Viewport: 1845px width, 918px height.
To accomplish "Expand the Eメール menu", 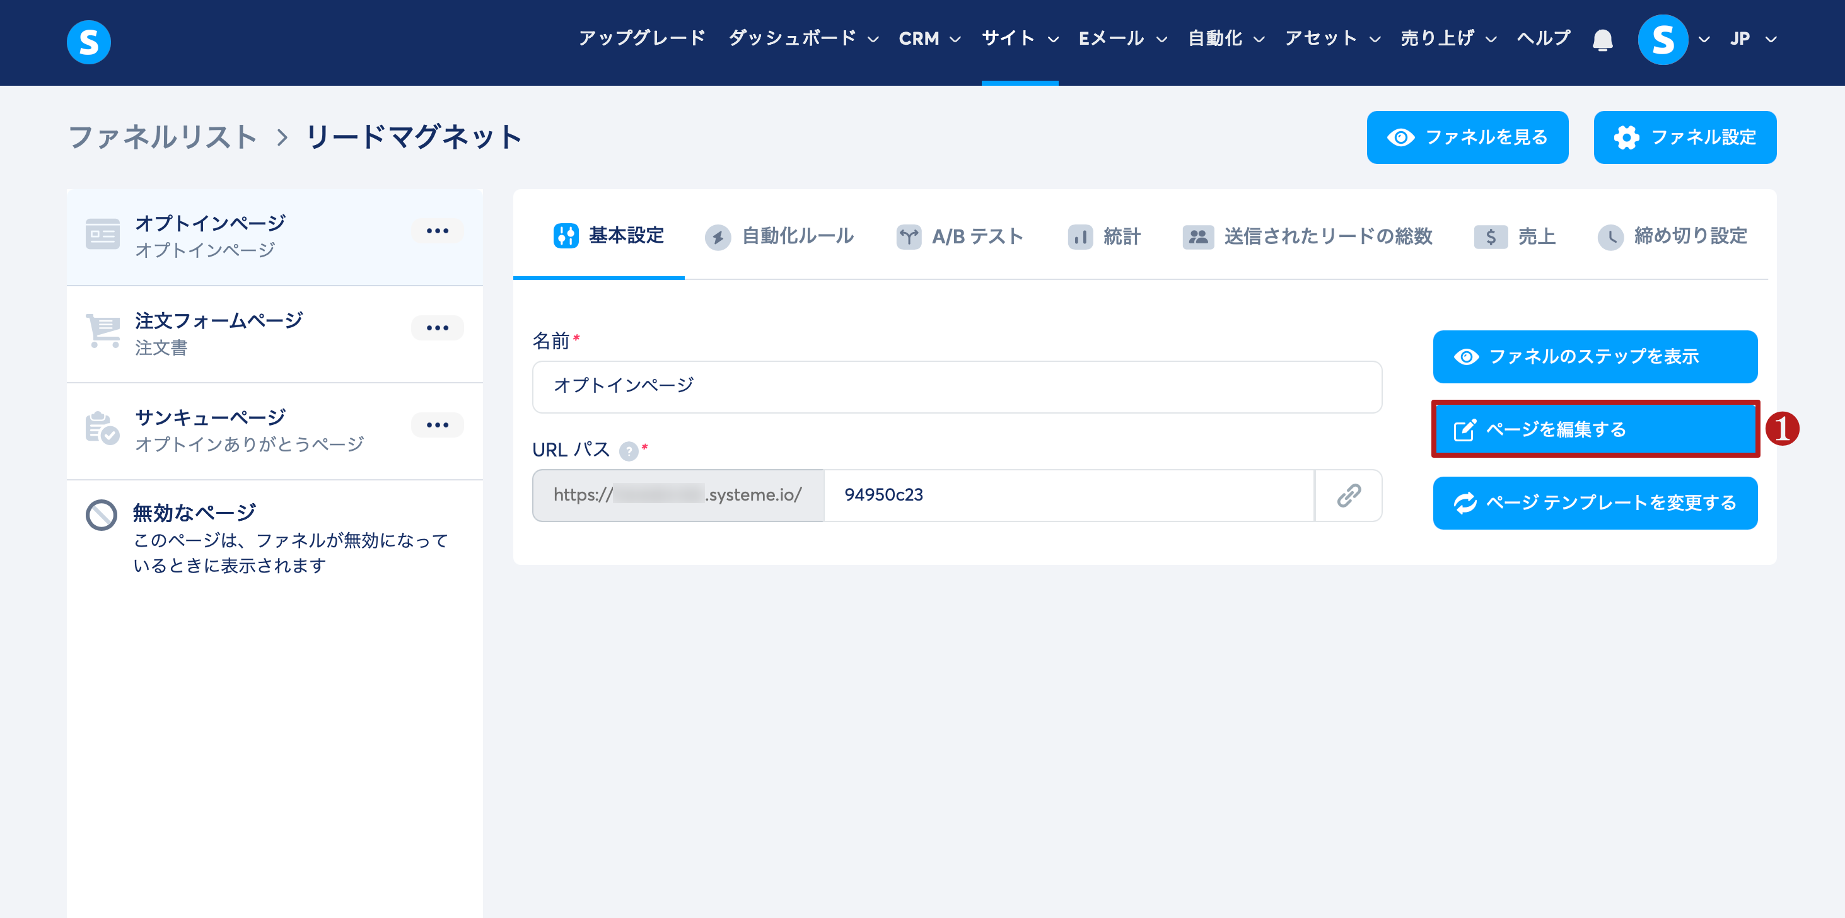I will [1122, 38].
